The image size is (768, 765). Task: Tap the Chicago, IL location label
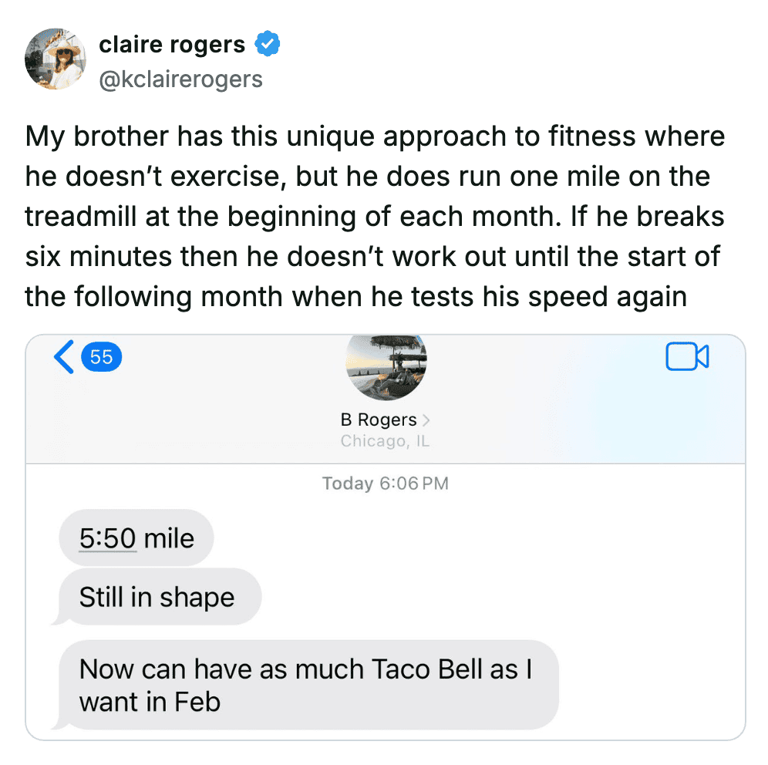385,442
